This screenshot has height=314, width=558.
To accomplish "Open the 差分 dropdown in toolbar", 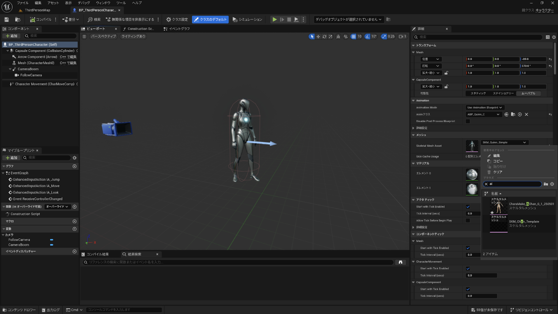I will click(71, 19).
